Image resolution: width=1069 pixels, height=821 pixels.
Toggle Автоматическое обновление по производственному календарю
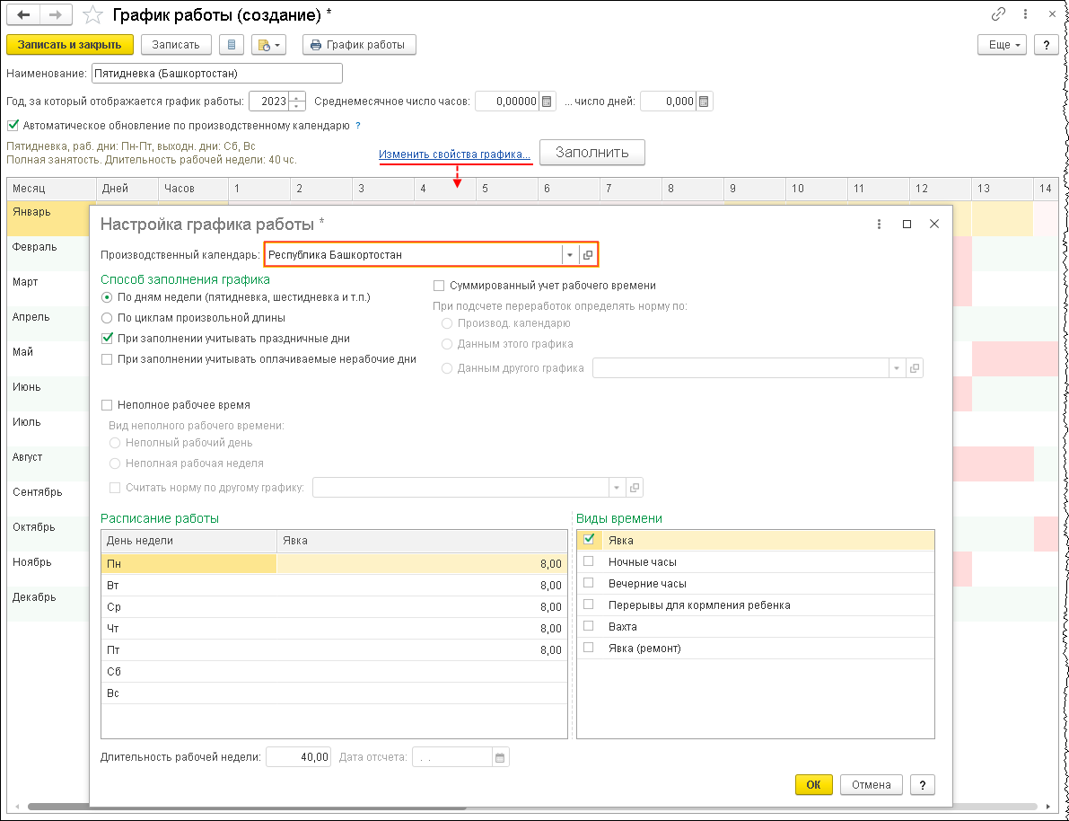tap(13, 126)
